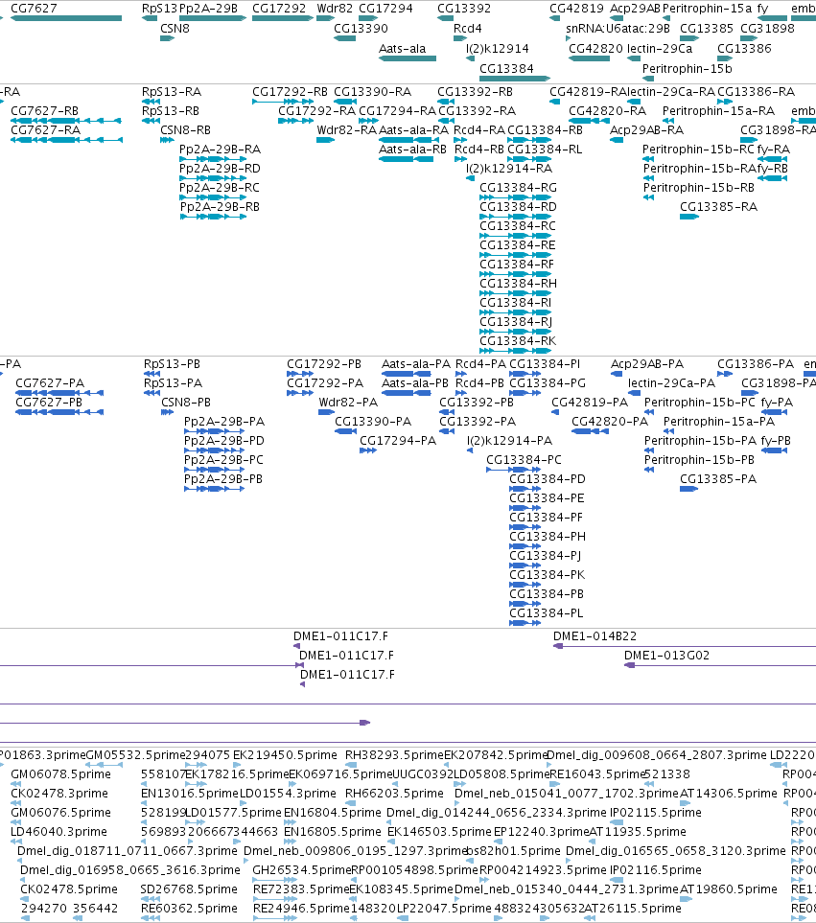Select the l(2)k12914-RA transcript label
816x923 pixels.
pos(509,168)
